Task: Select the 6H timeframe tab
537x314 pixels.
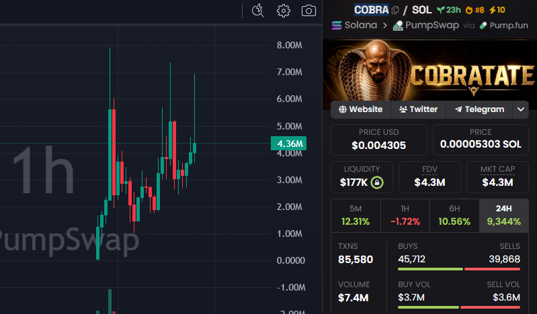Action: tap(454, 216)
